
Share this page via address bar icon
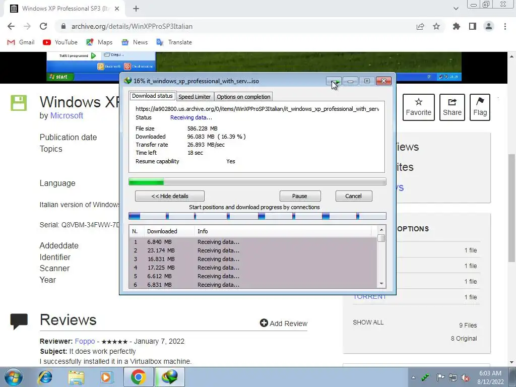(x=420, y=27)
